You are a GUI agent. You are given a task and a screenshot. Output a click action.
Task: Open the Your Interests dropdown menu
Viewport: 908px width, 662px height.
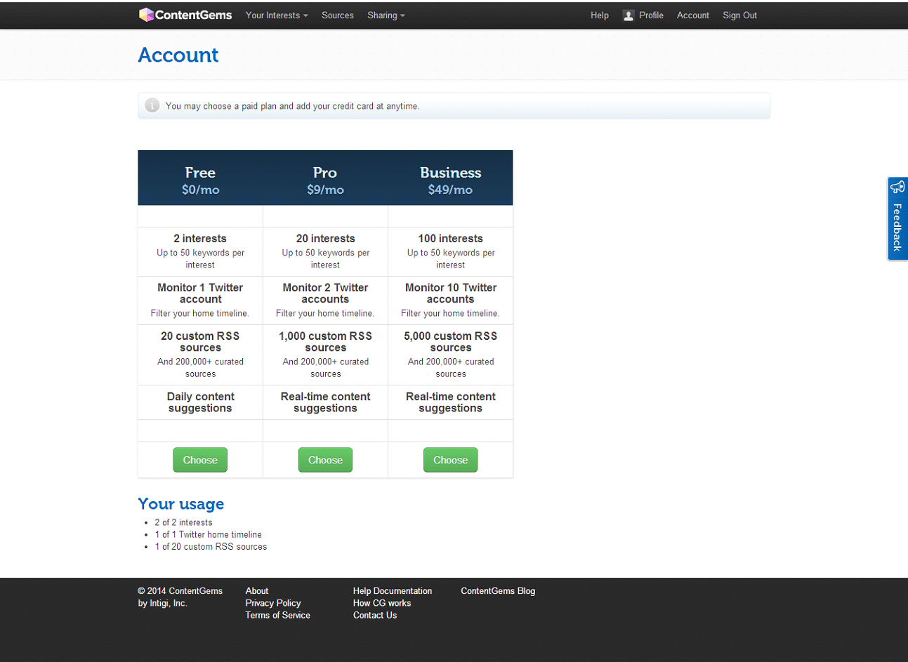coord(277,15)
